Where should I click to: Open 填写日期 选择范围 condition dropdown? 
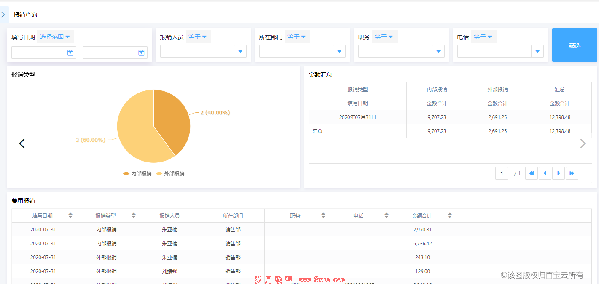(x=55, y=37)
